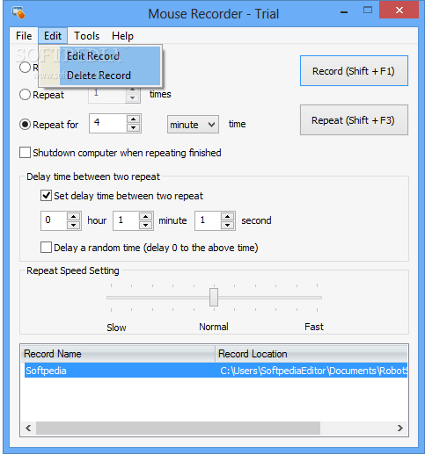Click the Mouse Recorder app icon in title bar
Viewport: 425px width, 454px height.
pyautogui.click(x=18, y=12)
